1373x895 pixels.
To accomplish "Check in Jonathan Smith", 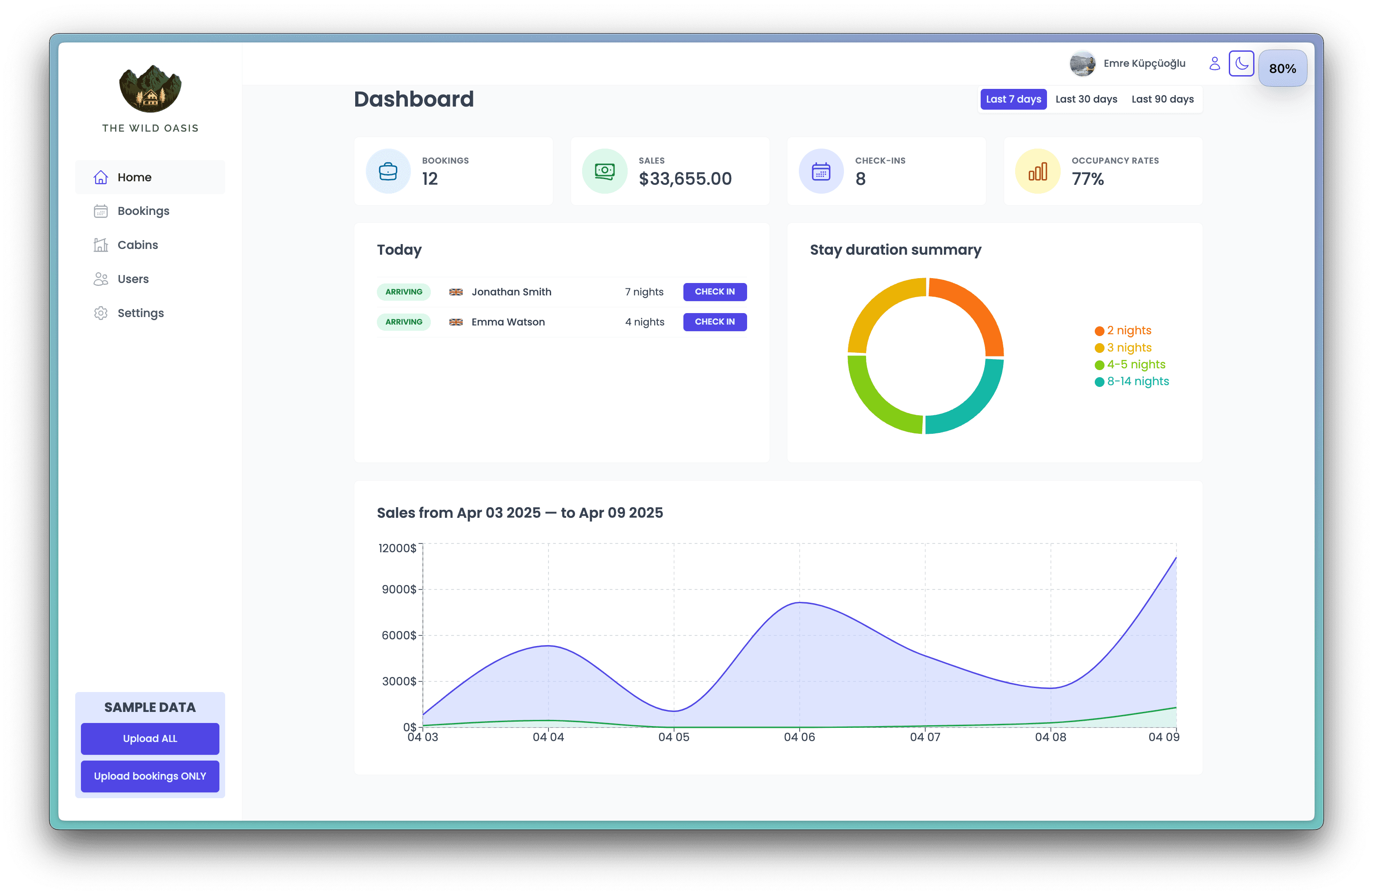I will point(714,292).
